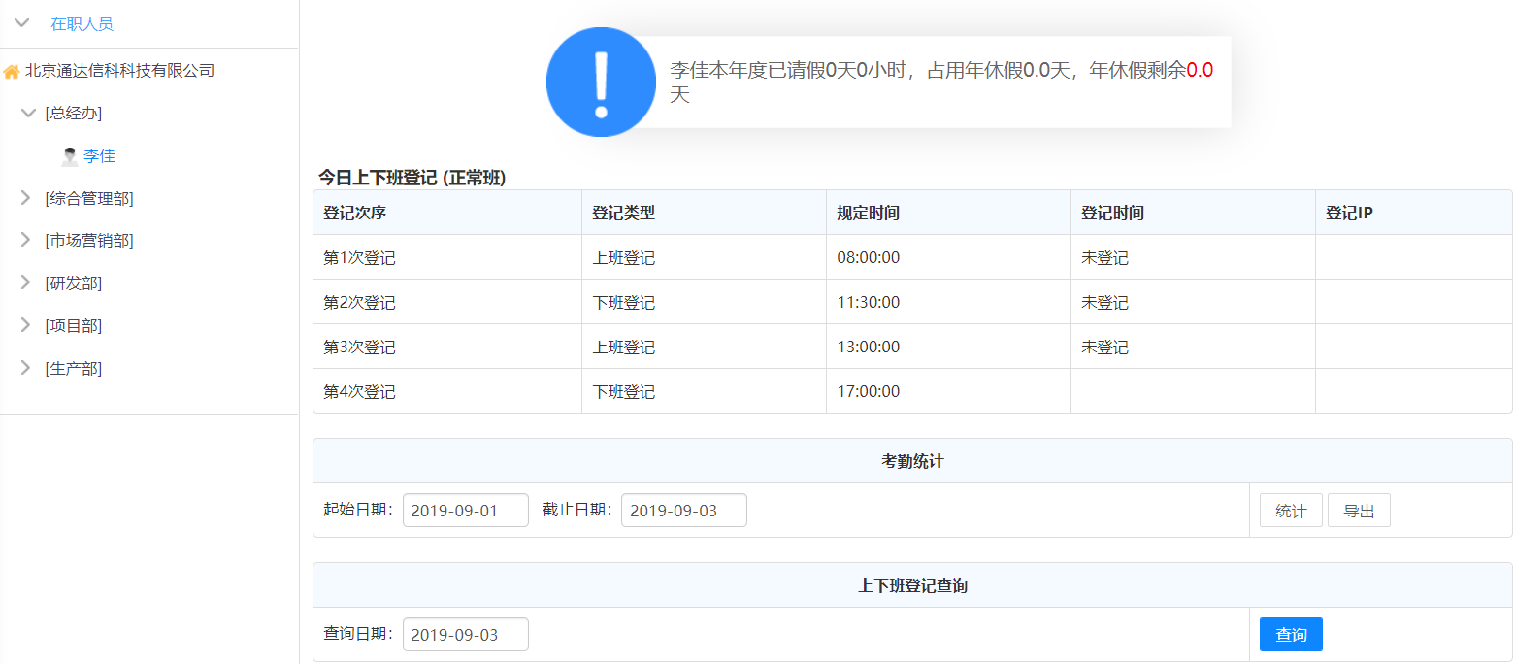1515x664 pixels.
Task: Focus the 截止日期 date field
Action: [x=683, y=511]
